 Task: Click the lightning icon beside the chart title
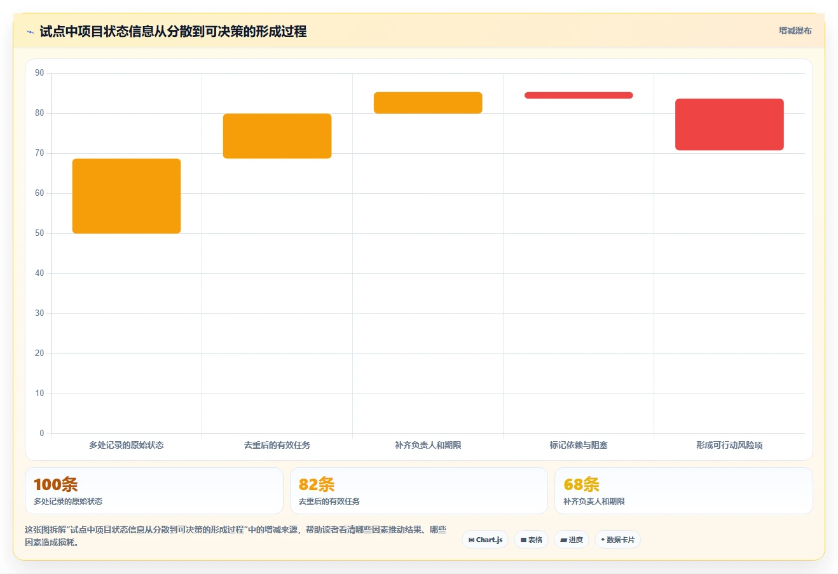(x=30, y=32)
